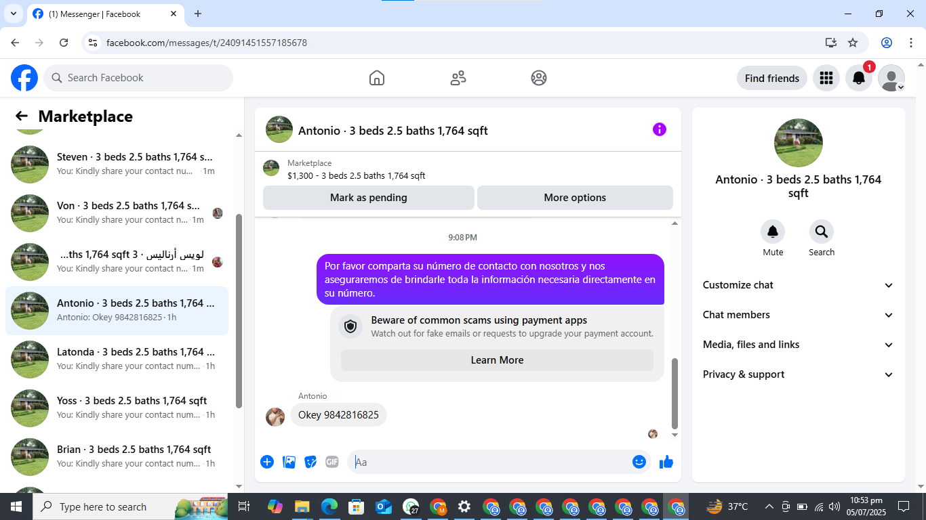926x520 pixels.
Task: Attach a photo with the image icon
Action: (289, 462)
